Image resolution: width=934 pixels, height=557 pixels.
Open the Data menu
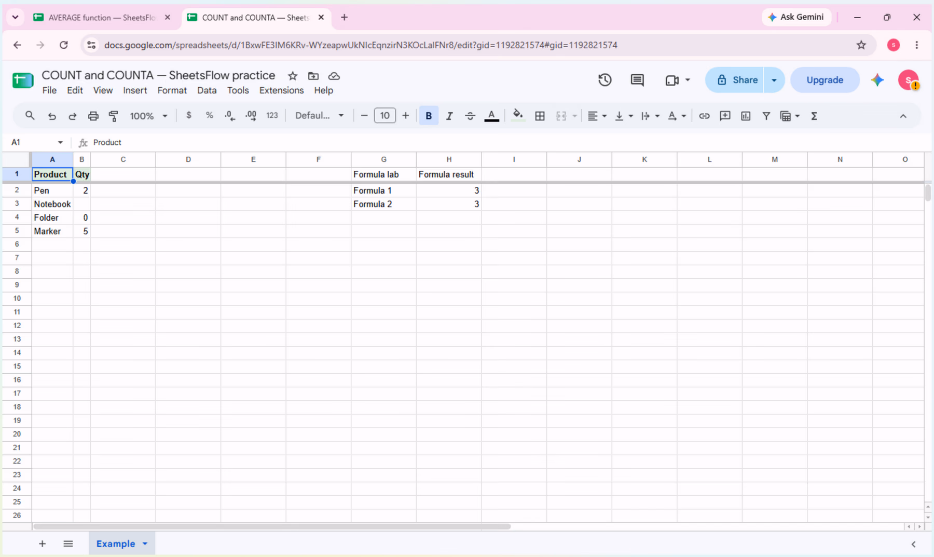[207, 90]
